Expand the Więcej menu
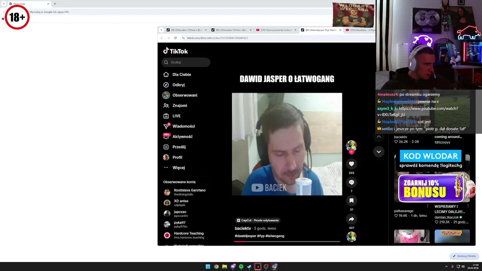The width and height of the screenshot is (482, 271). pos(174,167)
